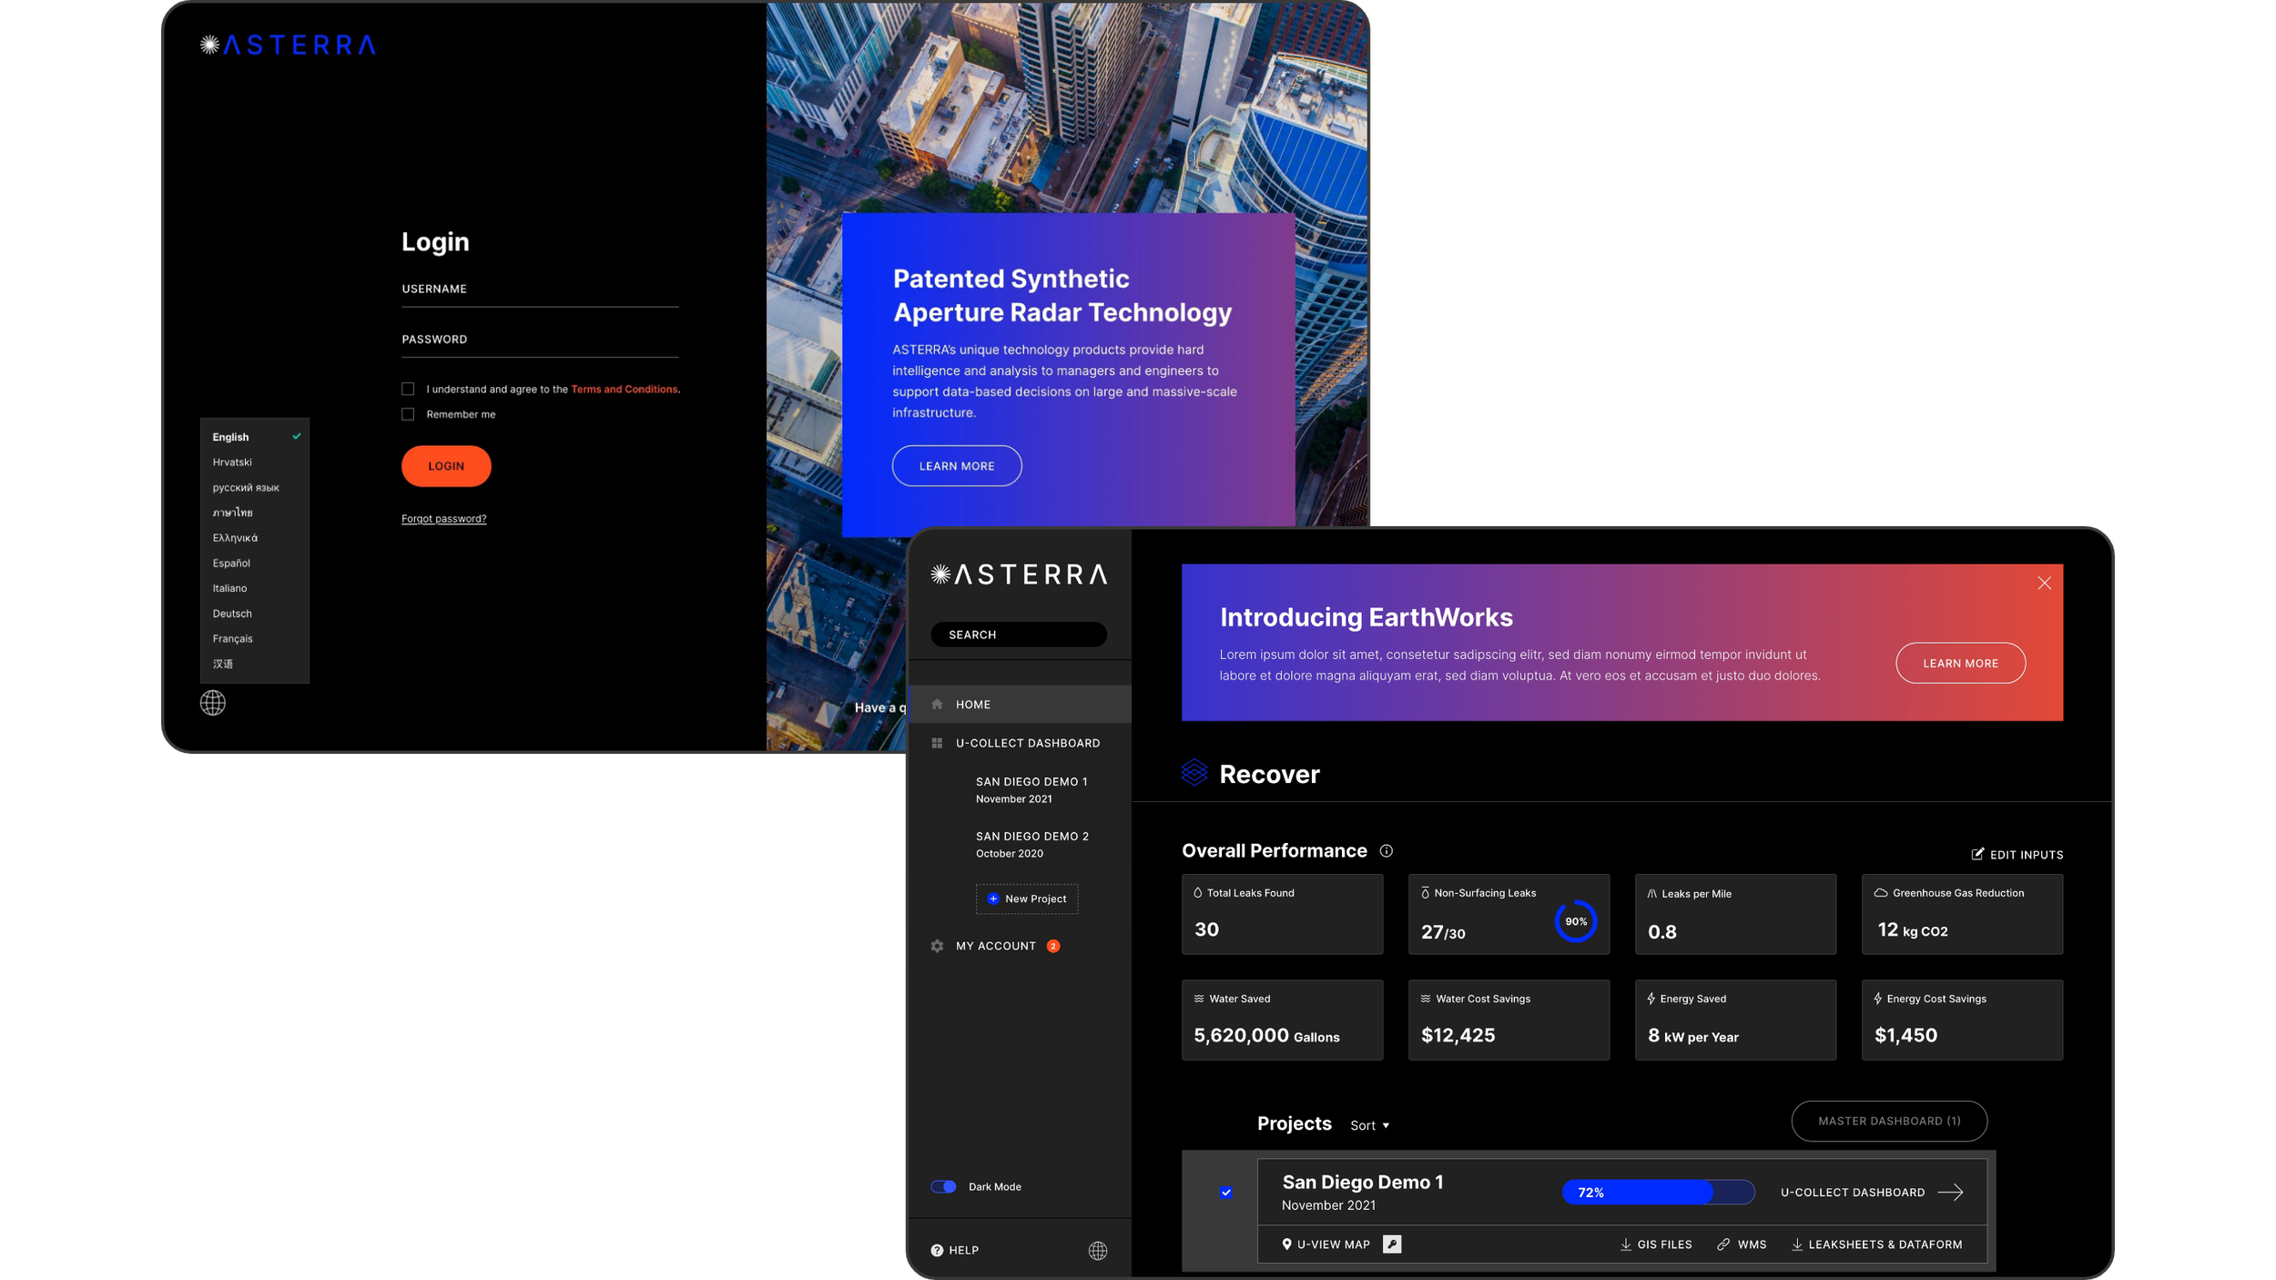Open My Account via the gear icon

pos(936,945)
